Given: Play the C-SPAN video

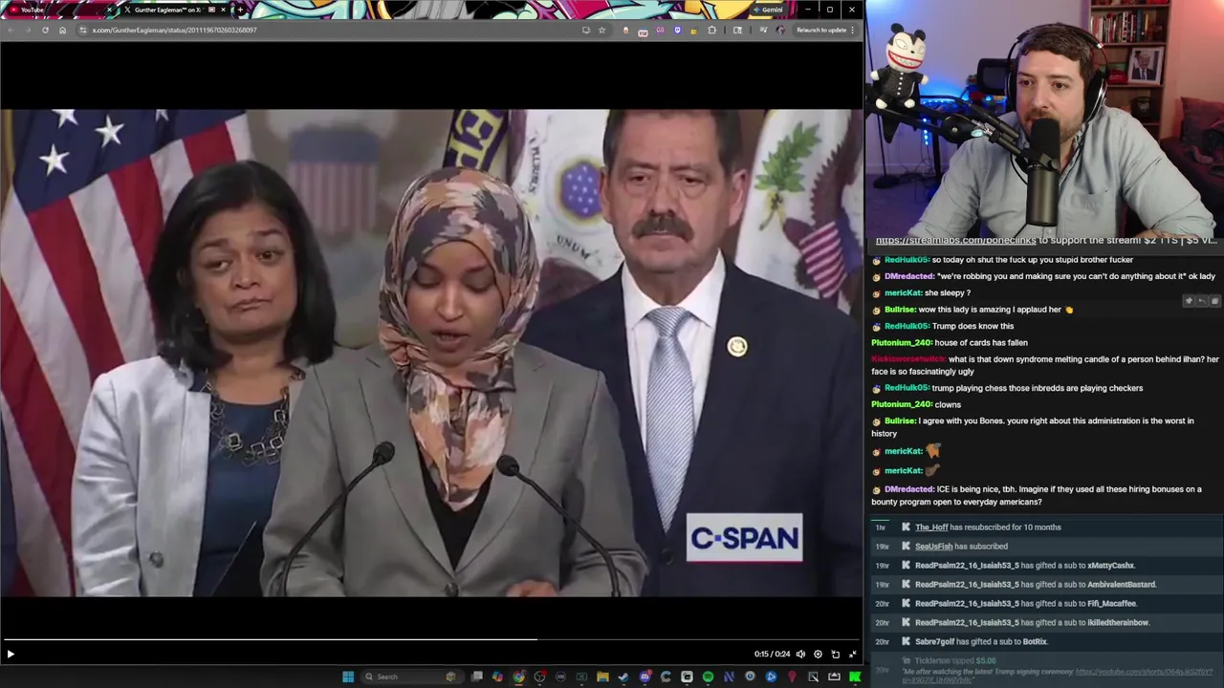Looking at the screenshot, I should coord(11,655).
